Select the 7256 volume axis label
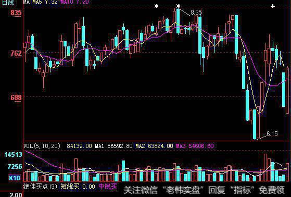Viewport: 291px width, 197px height. [x=15, y=166]
